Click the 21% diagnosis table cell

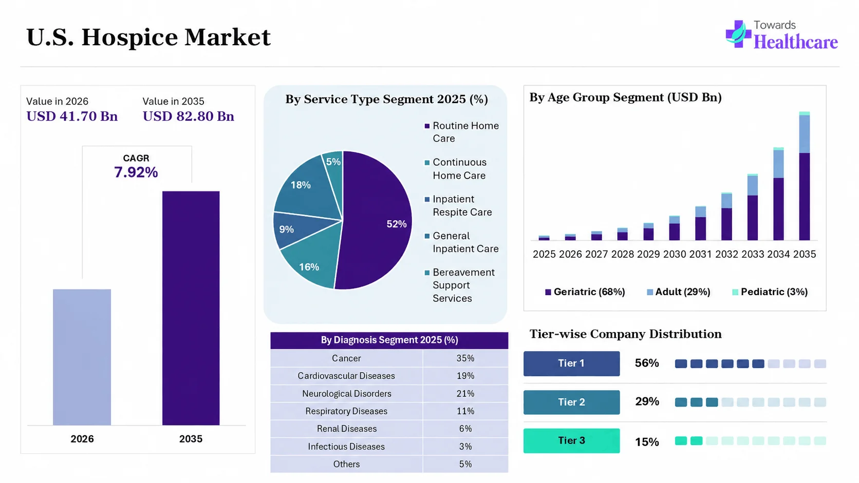pos(465,394)
